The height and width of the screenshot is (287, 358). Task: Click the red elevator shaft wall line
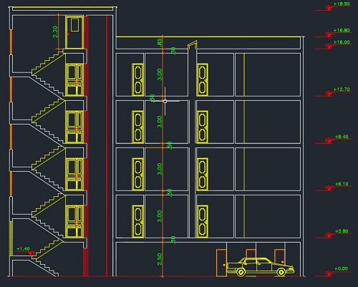tap(107, 146)
